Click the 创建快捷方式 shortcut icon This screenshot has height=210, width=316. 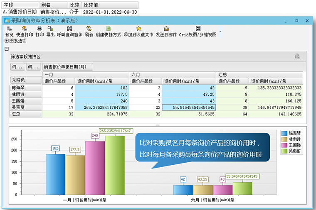pos(108,29)
